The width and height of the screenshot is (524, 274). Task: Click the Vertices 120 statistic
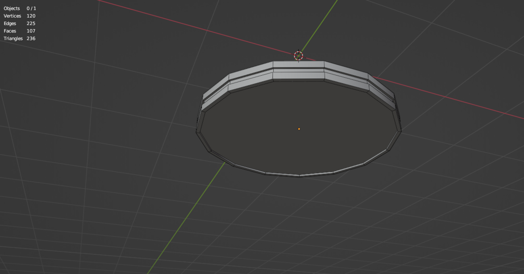pyautogui.click(x=19, y=16)
